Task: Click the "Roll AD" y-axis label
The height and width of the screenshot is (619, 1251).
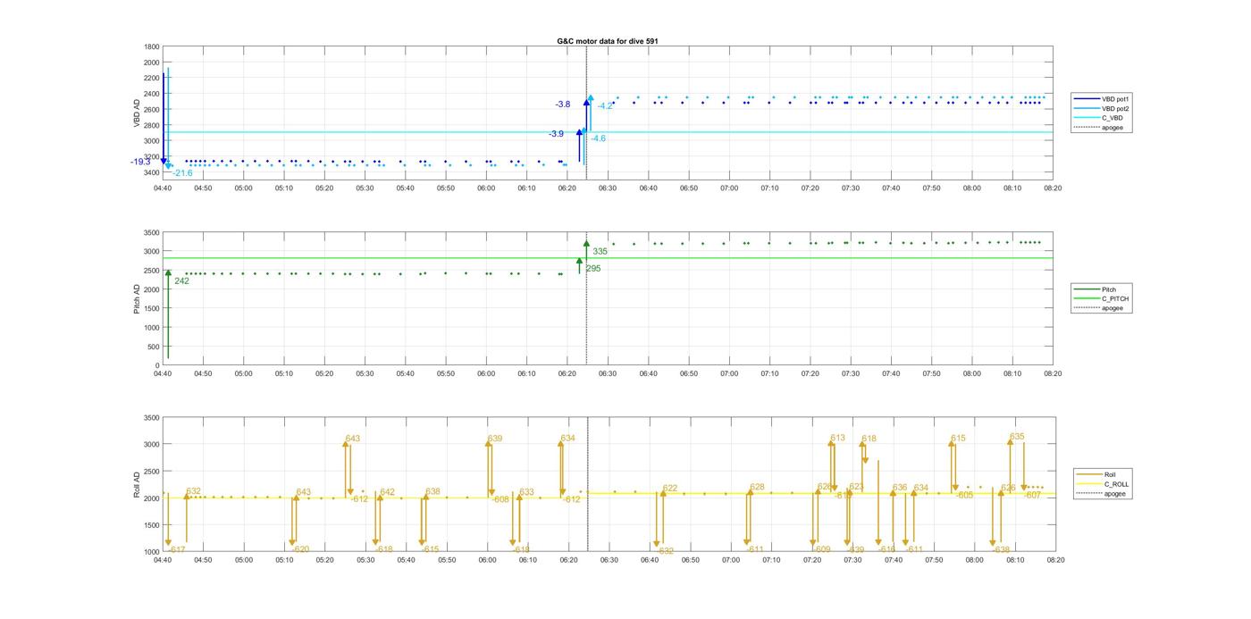Action: [138, 484]
